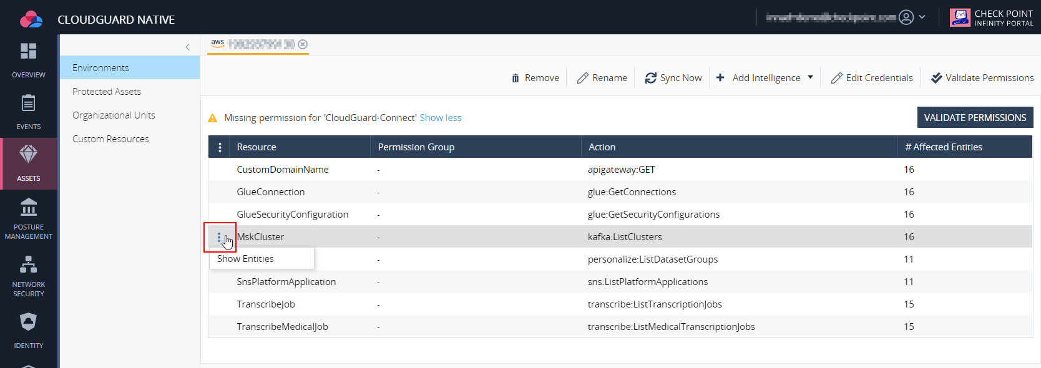Select SnsPlatformApplication resource cell
Image resolution: width=1041 pixels, height=368 pixels.
point(286,282)
